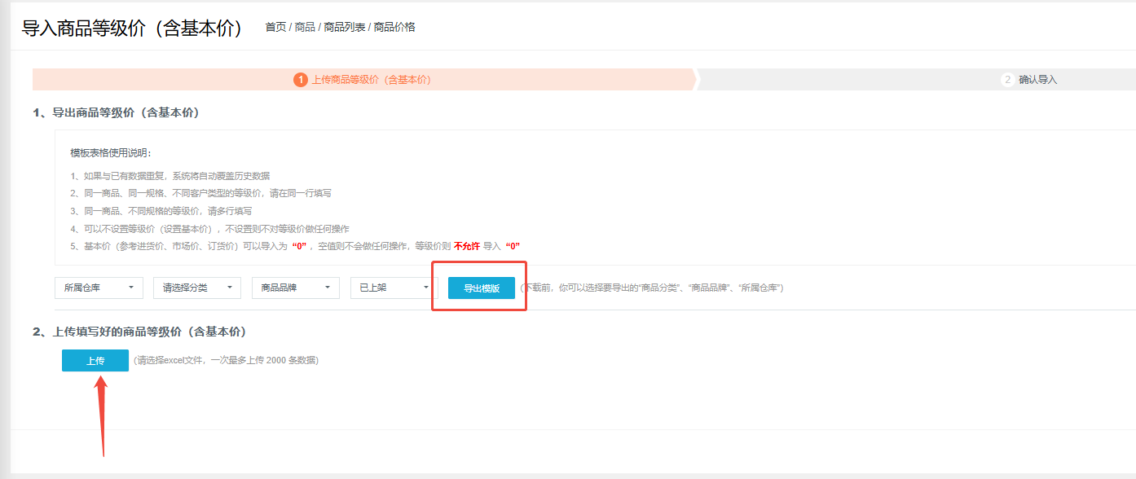Click the 导出模版 export button
Viewport: 1136px width, 479px height.
coord(482,288)
